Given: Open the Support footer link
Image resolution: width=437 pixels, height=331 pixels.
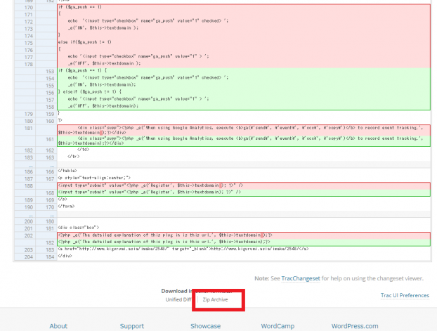Looking at the screenshot, I should [132, 326].
